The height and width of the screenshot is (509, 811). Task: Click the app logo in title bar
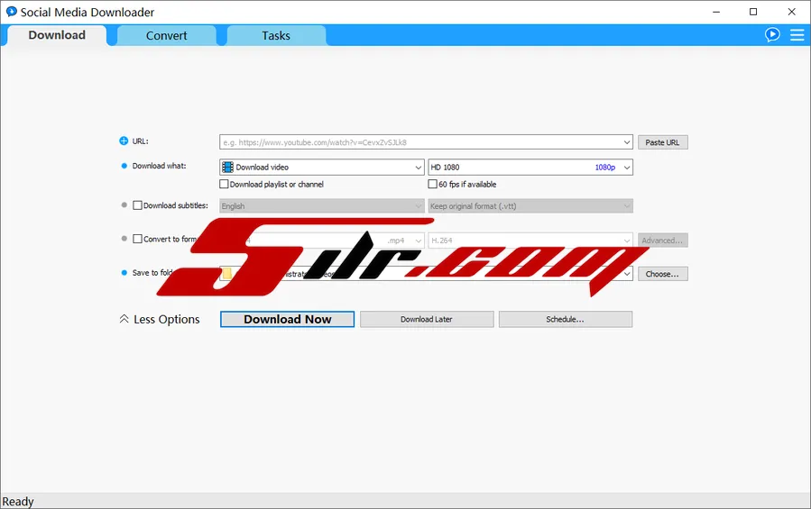point(12,12)
